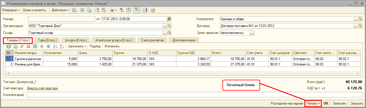Click the red delete row icon
Viewport: 366px width, 108px height.
[x=28, y=46]
